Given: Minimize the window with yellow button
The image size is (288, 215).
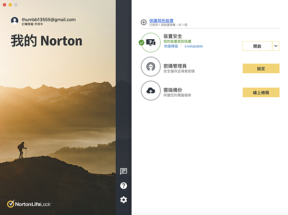Looking at the screenshot, I should [x=10, y=5].
